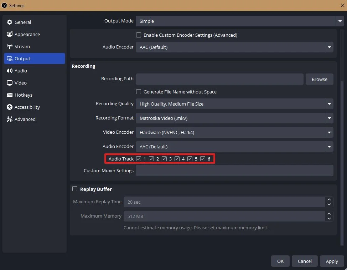Open the Stream settings page
347x270 pixels.
(23, 46)
